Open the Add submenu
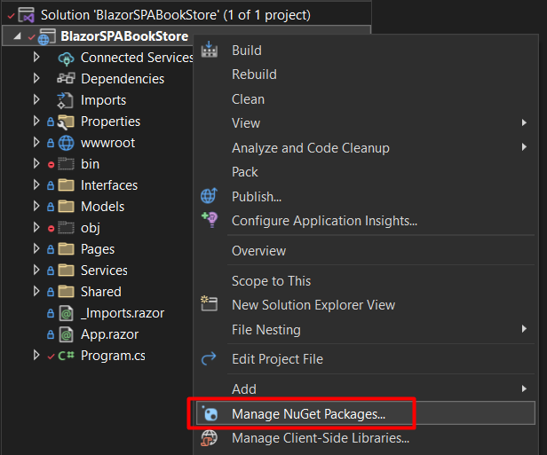547x455 pixels. pyautogui.click(x=244, y=388)
